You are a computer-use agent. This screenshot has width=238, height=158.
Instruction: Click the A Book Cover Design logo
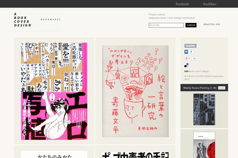23,20
